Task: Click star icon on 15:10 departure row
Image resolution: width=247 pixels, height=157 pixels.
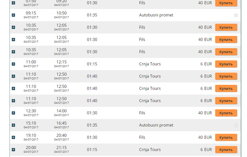Action: [x=236, y=125]
